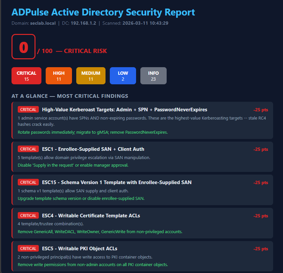Click the scan timestamp 2026-03-11 10:43:29

pos(146,23)
